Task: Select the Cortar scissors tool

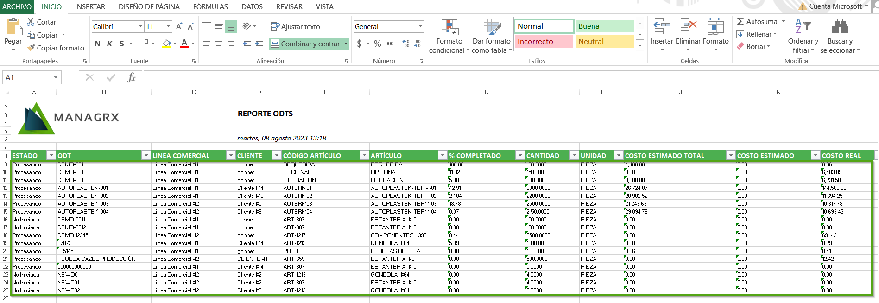Action: point(31,22)
